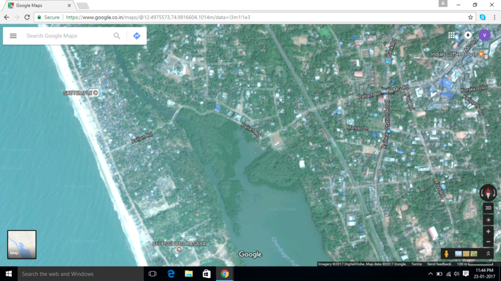The image size is (501, 281).
Task: Click the Search Google Maps field
Action: click(68, 36)
